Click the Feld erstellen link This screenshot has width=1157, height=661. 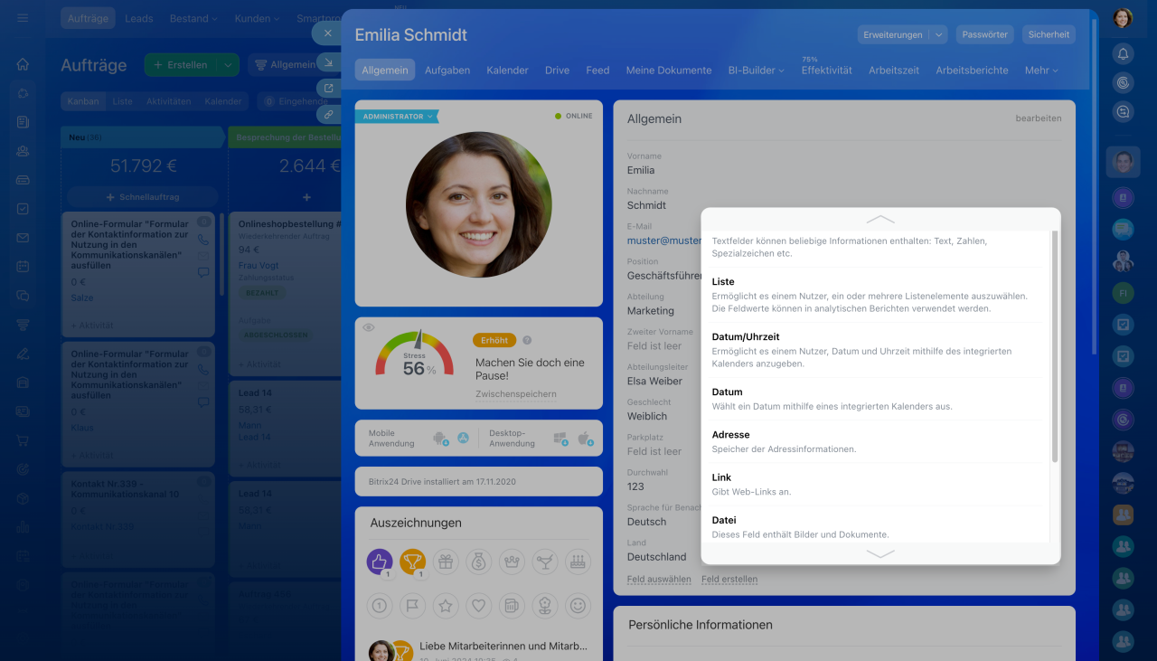click(x=729, y=579)
